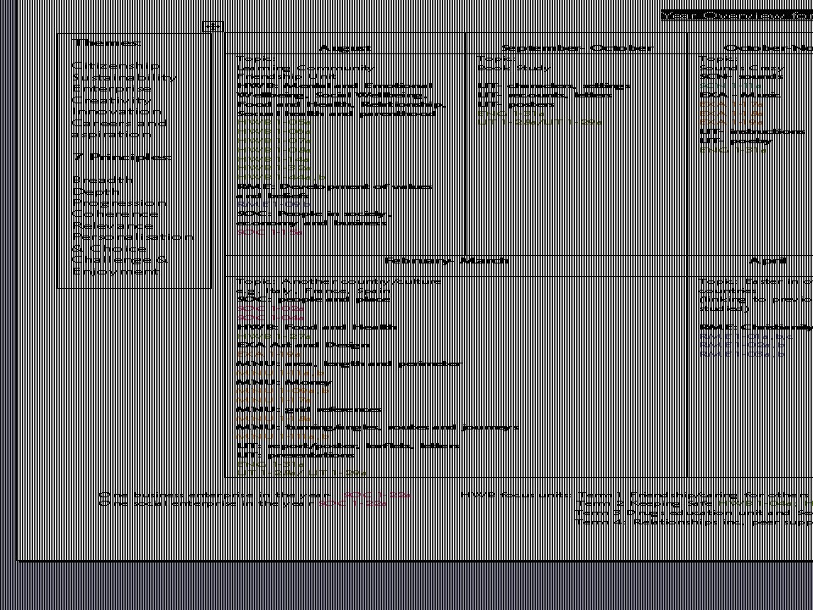Click the word "Sustainability"
The image size is (813, 610).
[x=124, y=78]
